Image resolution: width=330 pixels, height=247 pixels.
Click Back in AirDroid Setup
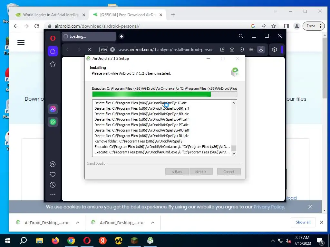pos(177,172)
